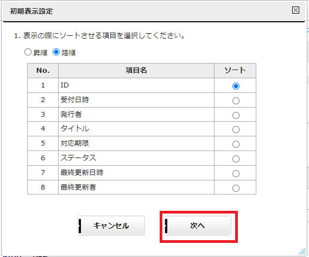The width and height of the screenshot is (309, 257).
Task: Choose 発行者 as the sort field
Action: tap(236, 115)
